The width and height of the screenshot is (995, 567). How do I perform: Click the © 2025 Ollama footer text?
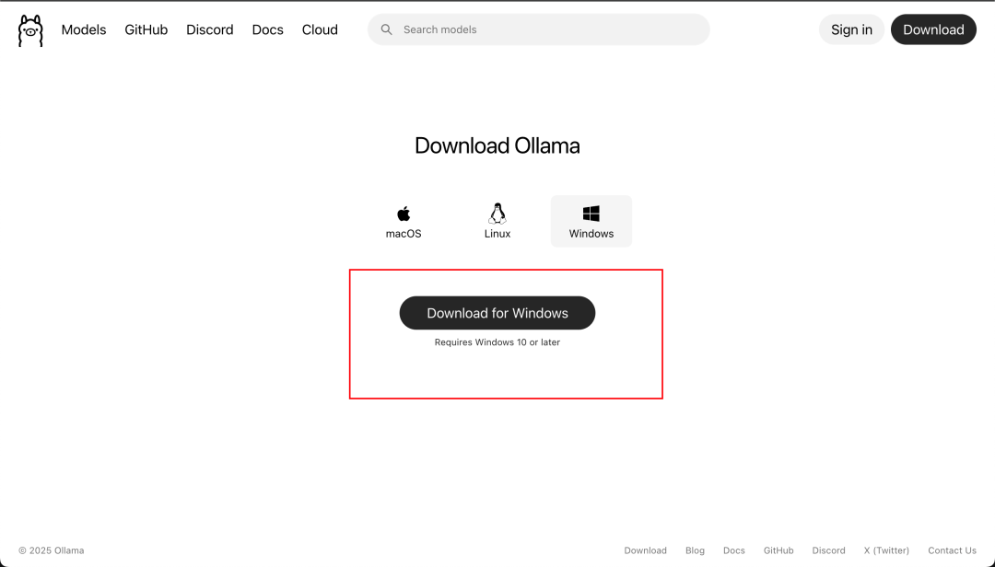pos(52,550)
